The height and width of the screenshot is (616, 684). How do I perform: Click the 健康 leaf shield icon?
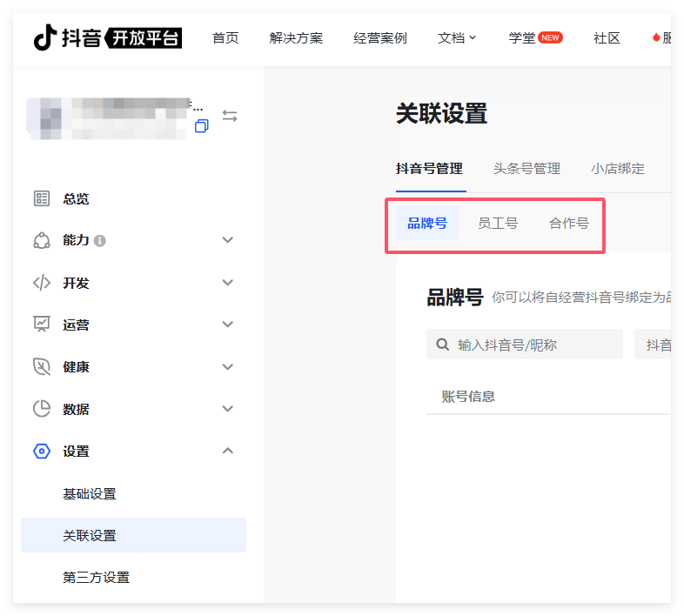42,366
